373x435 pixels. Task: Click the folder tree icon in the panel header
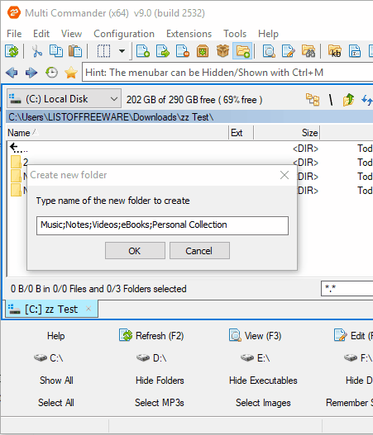tap(313, 99)
